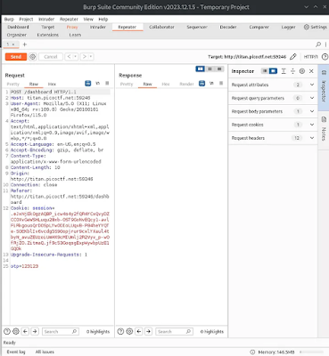Image resolution: width=329 pixels, height=356 pixels.
Task: Click the Cancel button
Action: click(x=51, y=57)
